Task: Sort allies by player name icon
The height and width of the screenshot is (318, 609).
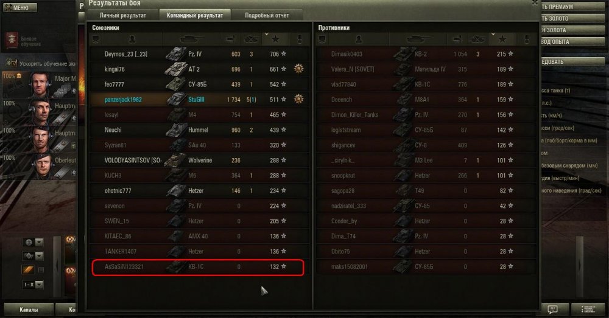Action: tap(132, 39)
